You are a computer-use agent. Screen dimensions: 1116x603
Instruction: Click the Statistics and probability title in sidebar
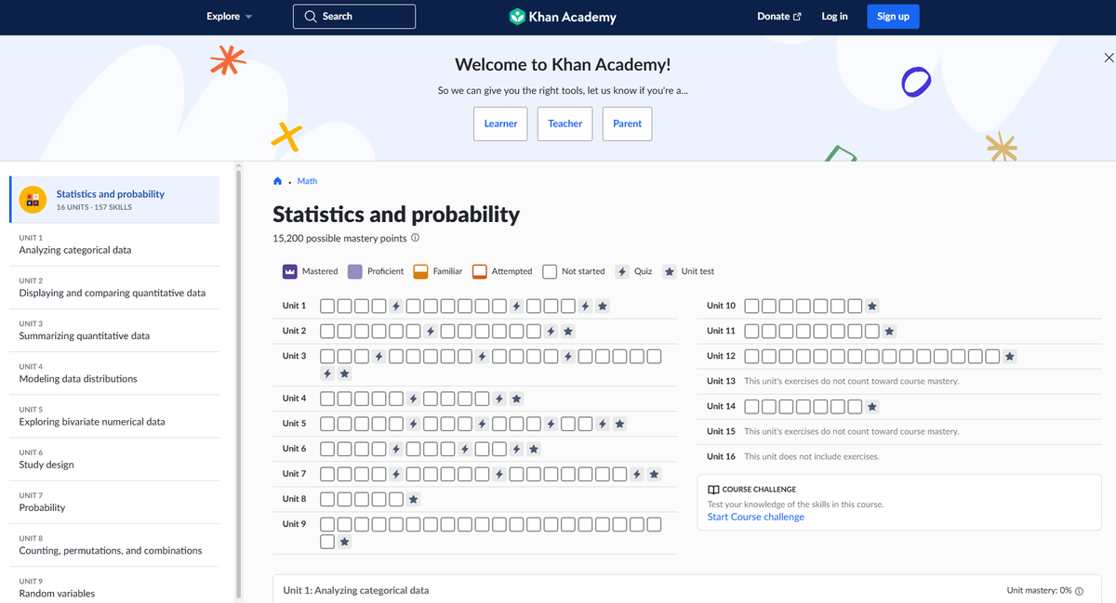[x=110, y=194]
